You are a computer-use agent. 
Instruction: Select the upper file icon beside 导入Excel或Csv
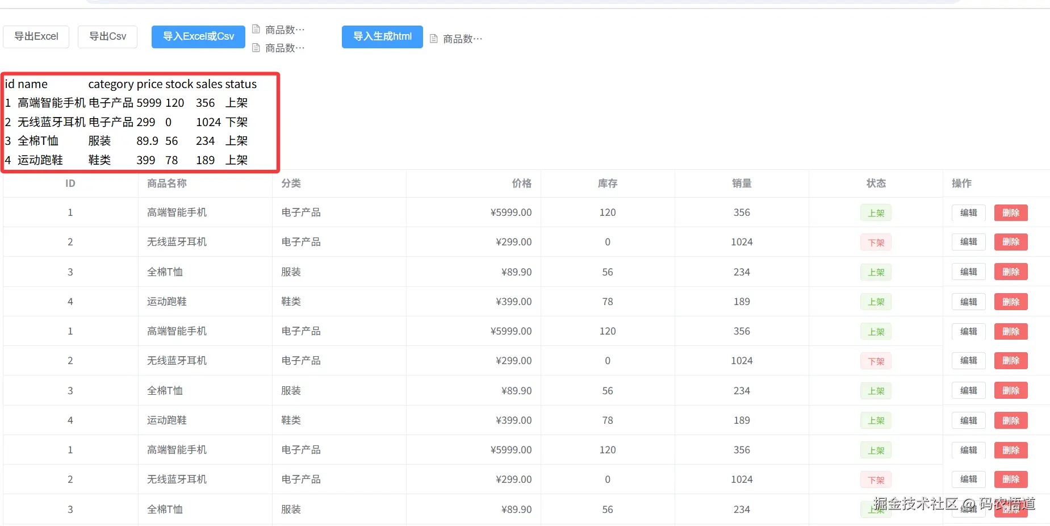tap(256, 30)
